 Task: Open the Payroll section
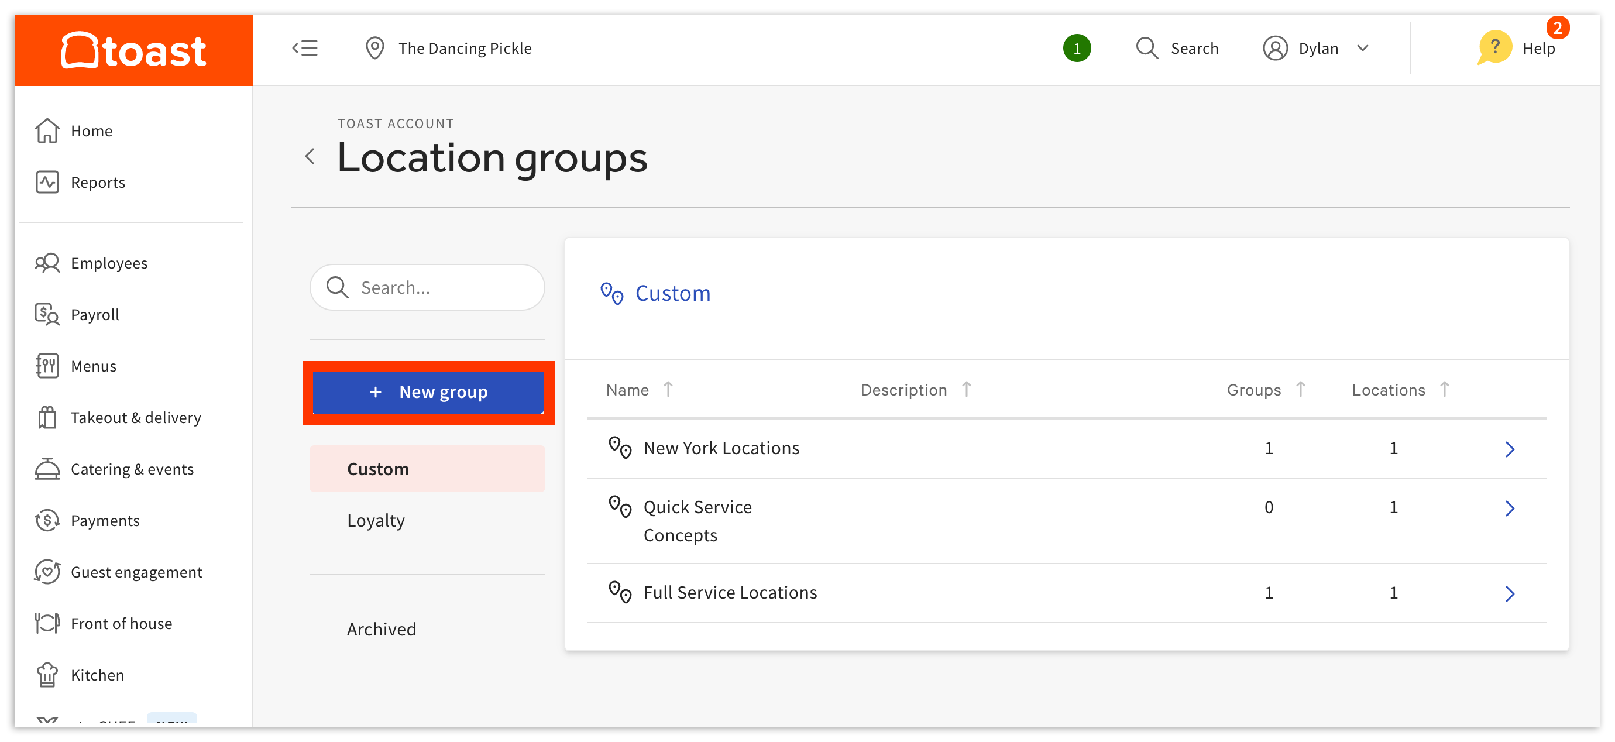coord(94,314)
